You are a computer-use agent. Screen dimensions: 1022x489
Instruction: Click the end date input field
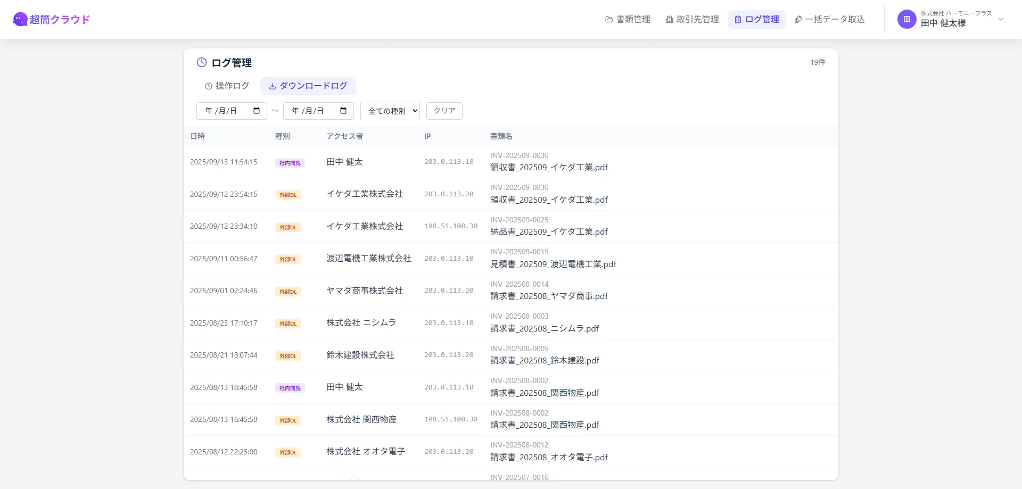coord(318,111)
